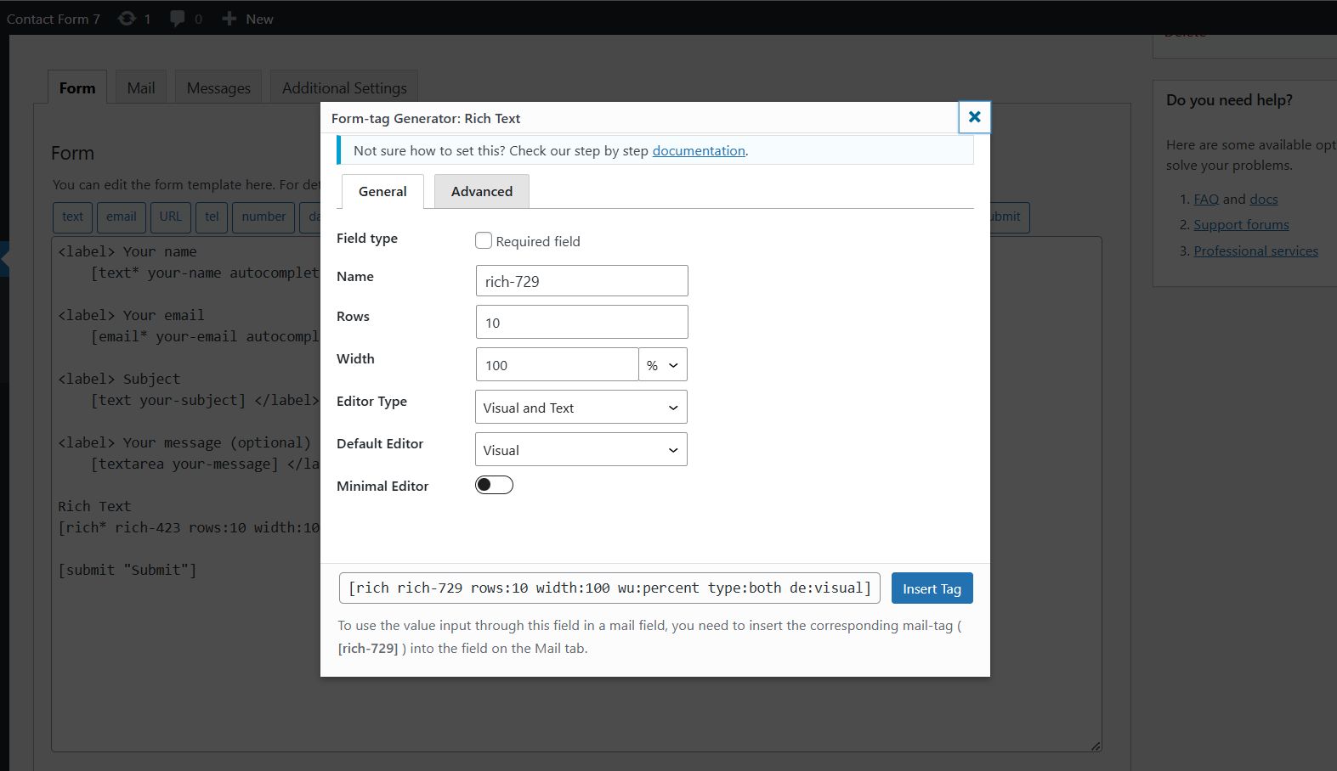
Task: Open the Default Editor dropdown
Action: pos(581,450)
